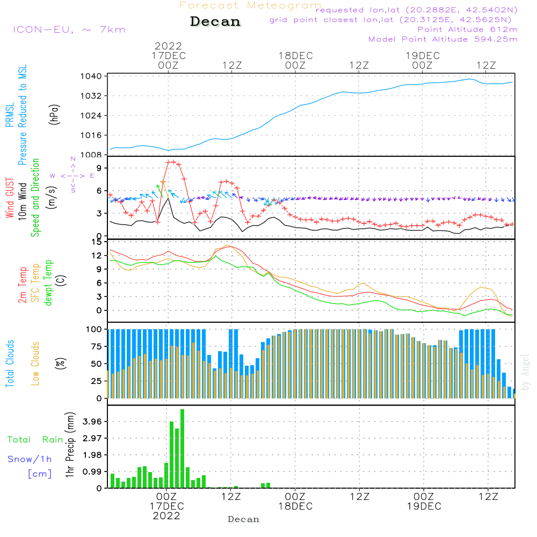This screenshot has height=537, width=537.
Task: Click the '10m Wind' axis label
Action: 22,201
